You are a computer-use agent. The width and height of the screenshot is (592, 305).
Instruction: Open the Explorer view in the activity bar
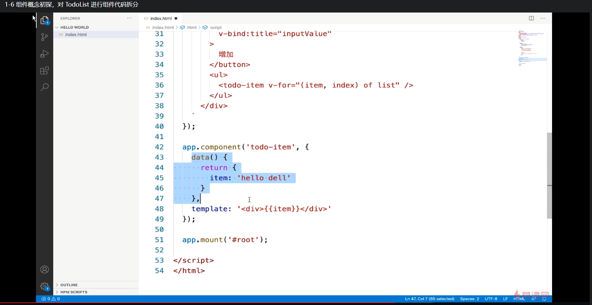click(x=45, y=20)
